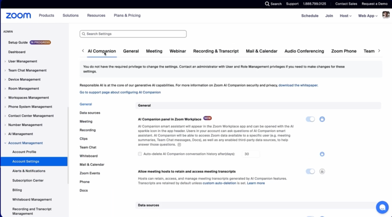Check Auto-delete AI Companion conversation history
Image resolution: width=392 pixels, height=217 pixels.
(x=140, y=154)
